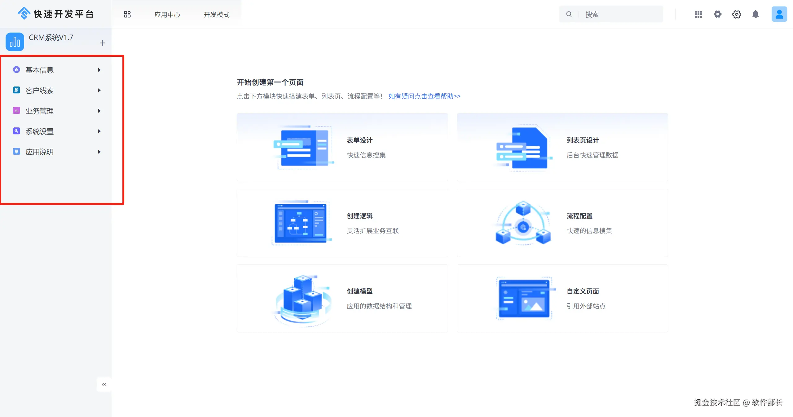Expand the 业务管理 menu arrow
The height and width of the screenshot is (417, 793).
99,111
